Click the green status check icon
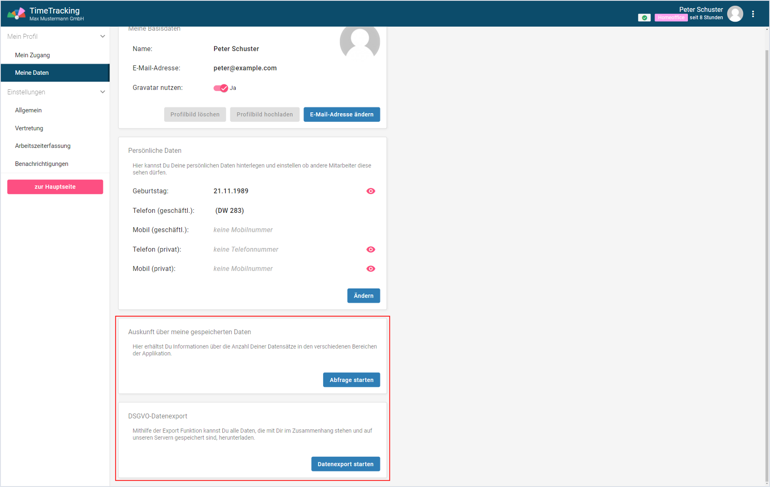 point(644,18)
